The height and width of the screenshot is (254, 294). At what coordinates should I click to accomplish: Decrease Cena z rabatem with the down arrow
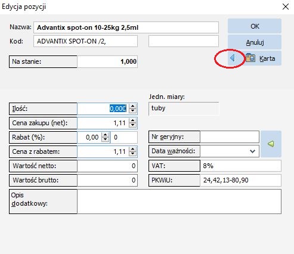(x=132, y=154)
